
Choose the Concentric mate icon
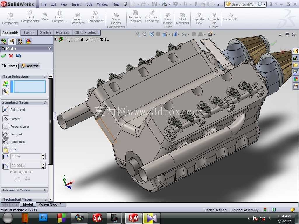pos(6,142)
